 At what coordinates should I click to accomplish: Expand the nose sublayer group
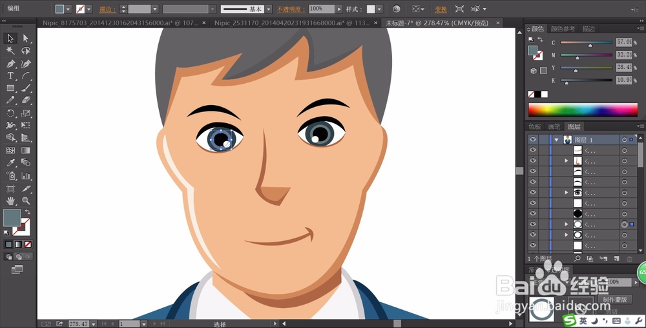coord(567,160)
